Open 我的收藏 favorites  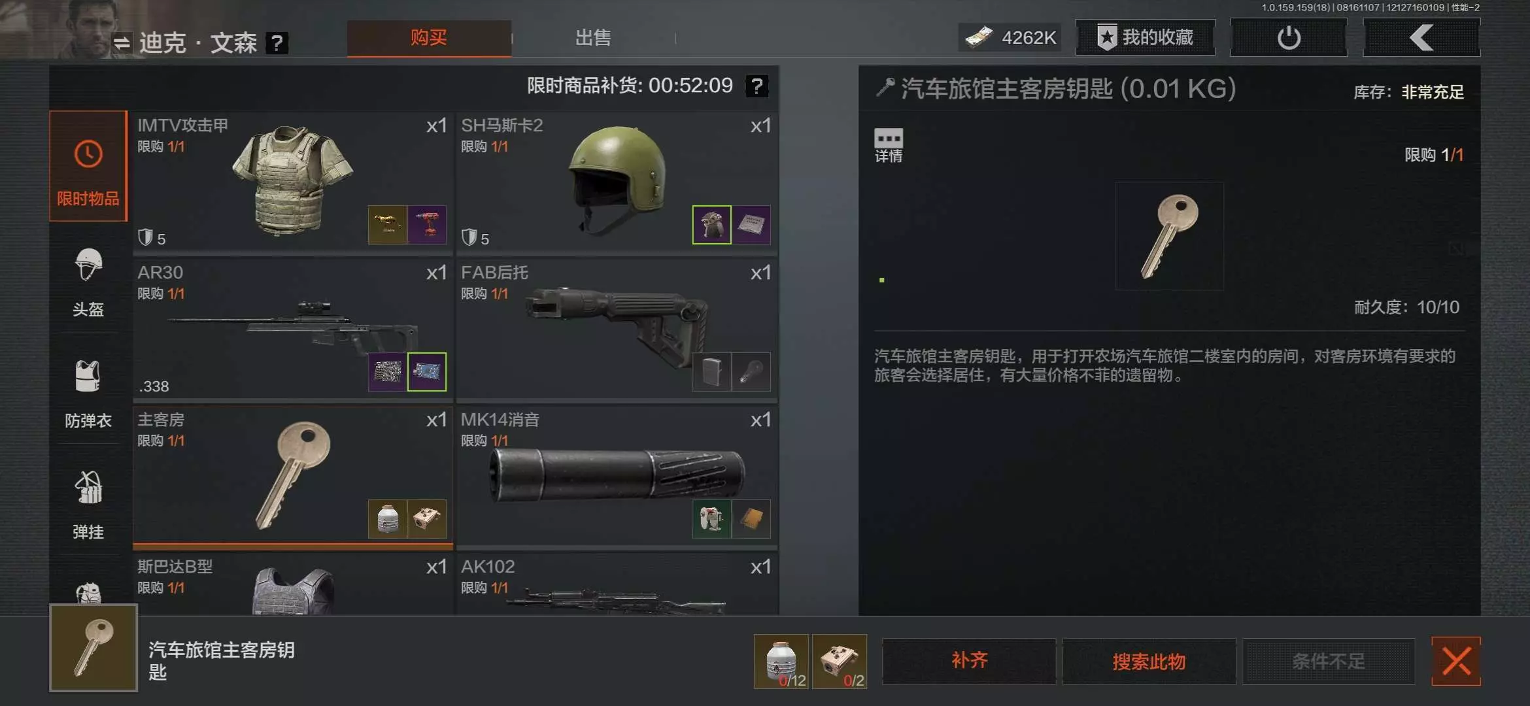click(x=1146, y=37)
